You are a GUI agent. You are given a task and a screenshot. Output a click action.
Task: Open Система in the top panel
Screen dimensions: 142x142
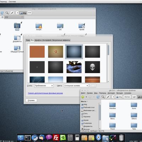coord(12,2)
